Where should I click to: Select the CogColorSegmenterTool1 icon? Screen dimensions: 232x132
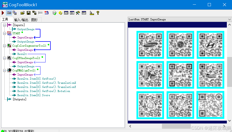click(x=9, y=46)
